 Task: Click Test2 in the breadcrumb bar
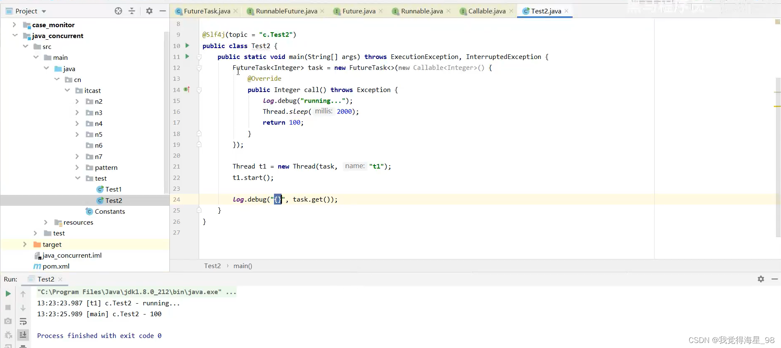(213, 266)
